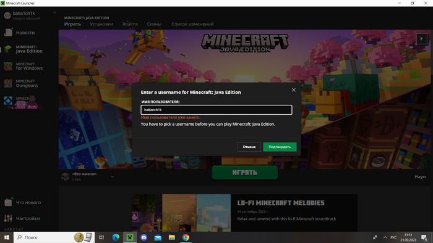This screenshot has height=243, width=433.
Task: Click the Player name label
Action: [x=420, y=177]
